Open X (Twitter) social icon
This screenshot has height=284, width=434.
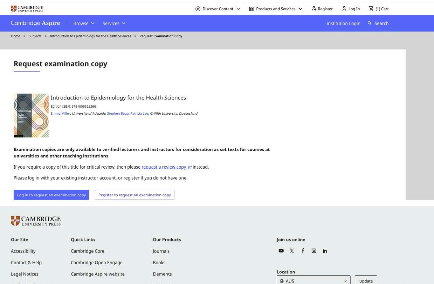pyautogui.click(x=292, y=251)
